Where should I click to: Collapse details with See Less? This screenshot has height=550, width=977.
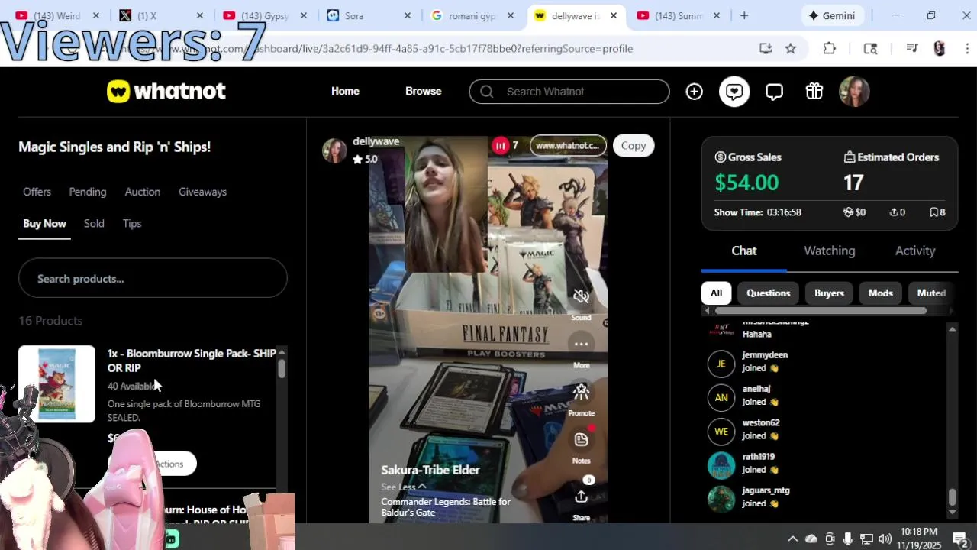[x=403, y=487]
